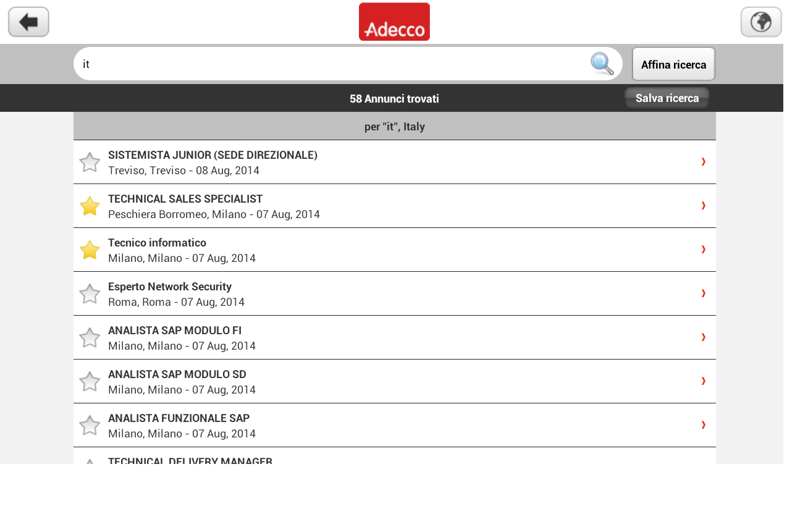Favorite Analista SAP Modulo FI star

coord(90,338)
